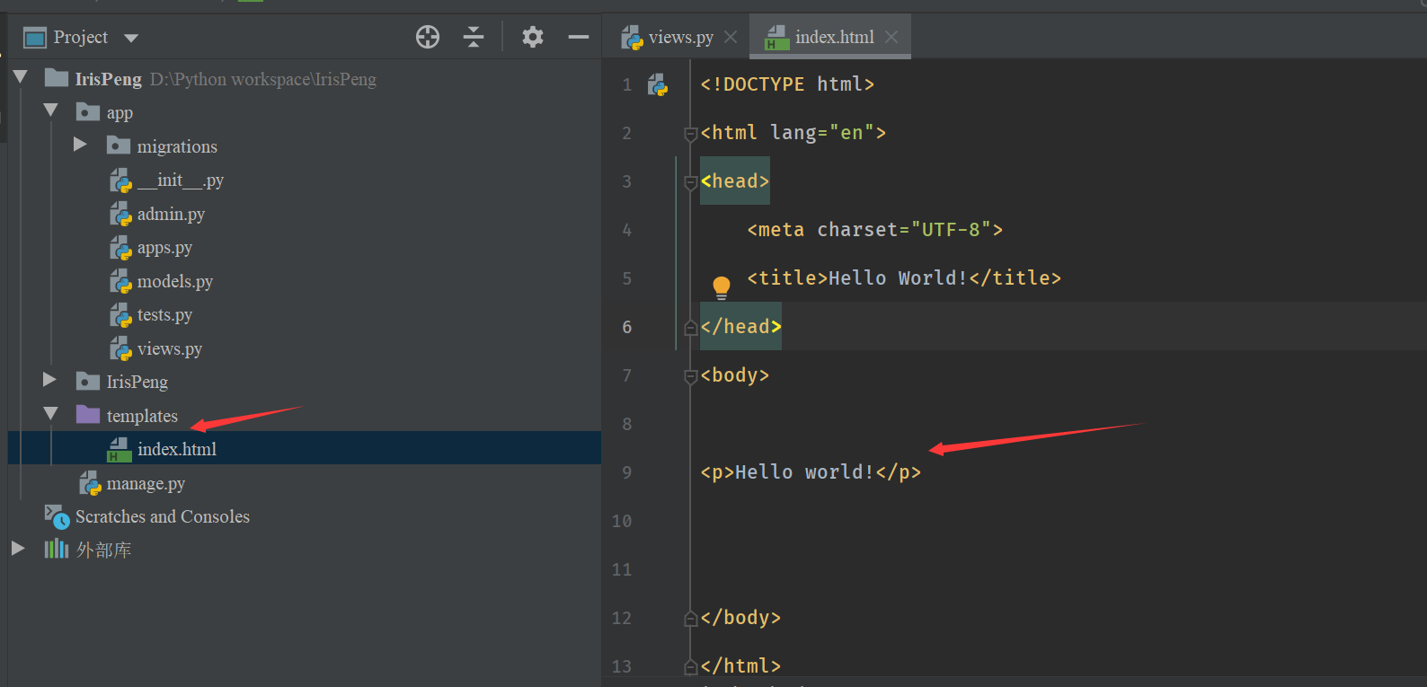Screen dimensions: 1427x687
Task: Click fold marker at closing body tag
Action: pyautogui.click(x=691, y=619)
